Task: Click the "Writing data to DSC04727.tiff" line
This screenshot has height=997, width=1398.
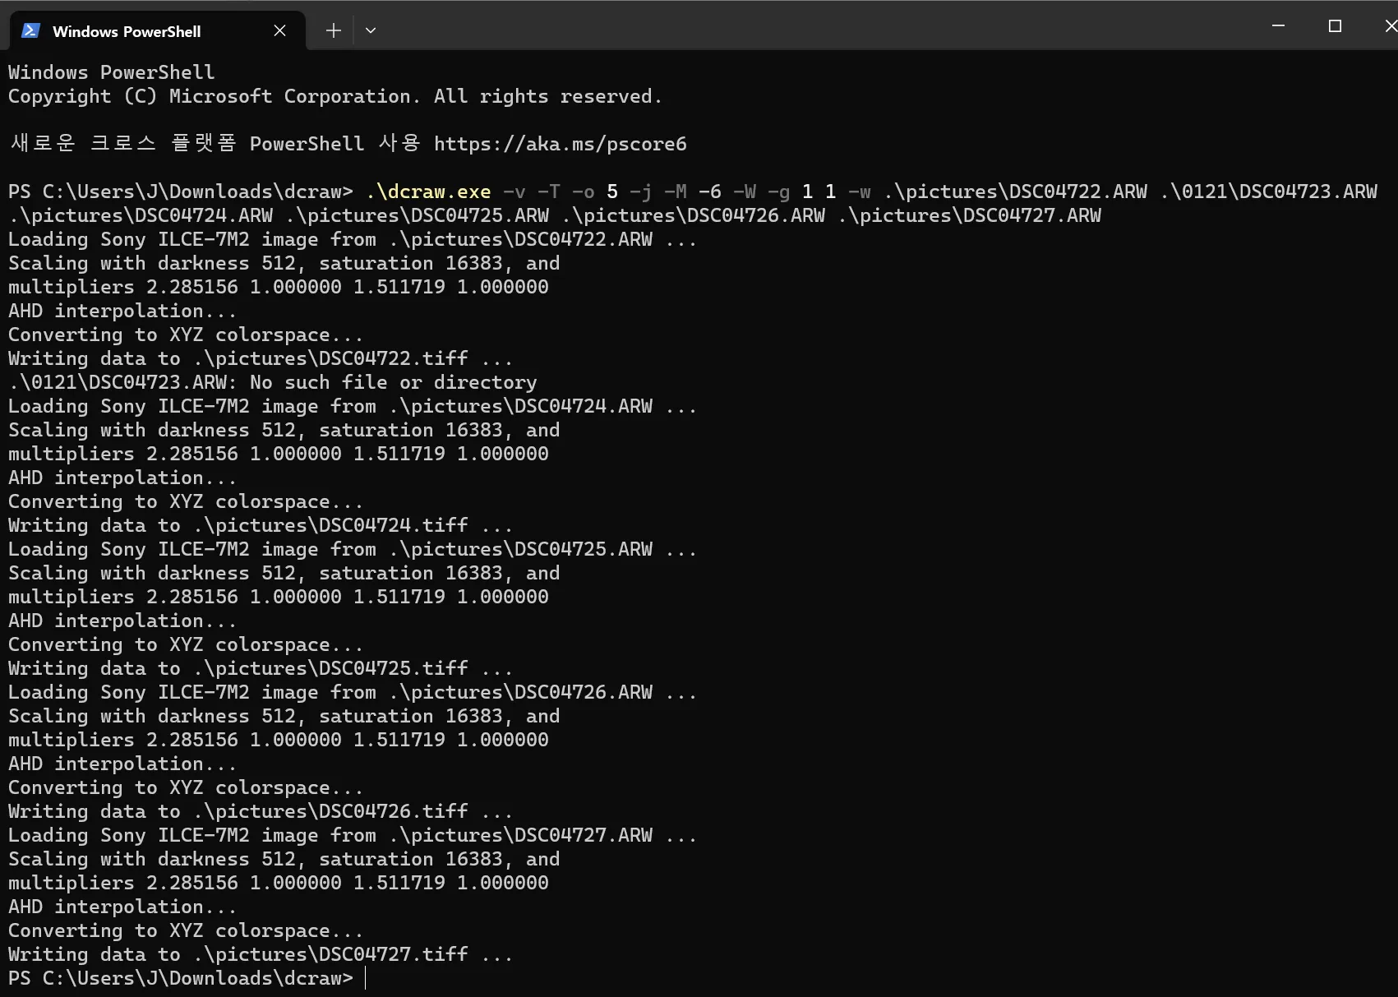Action: tap(260, 954)
